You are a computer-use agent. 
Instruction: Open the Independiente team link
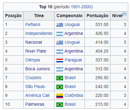click(39, 33)
